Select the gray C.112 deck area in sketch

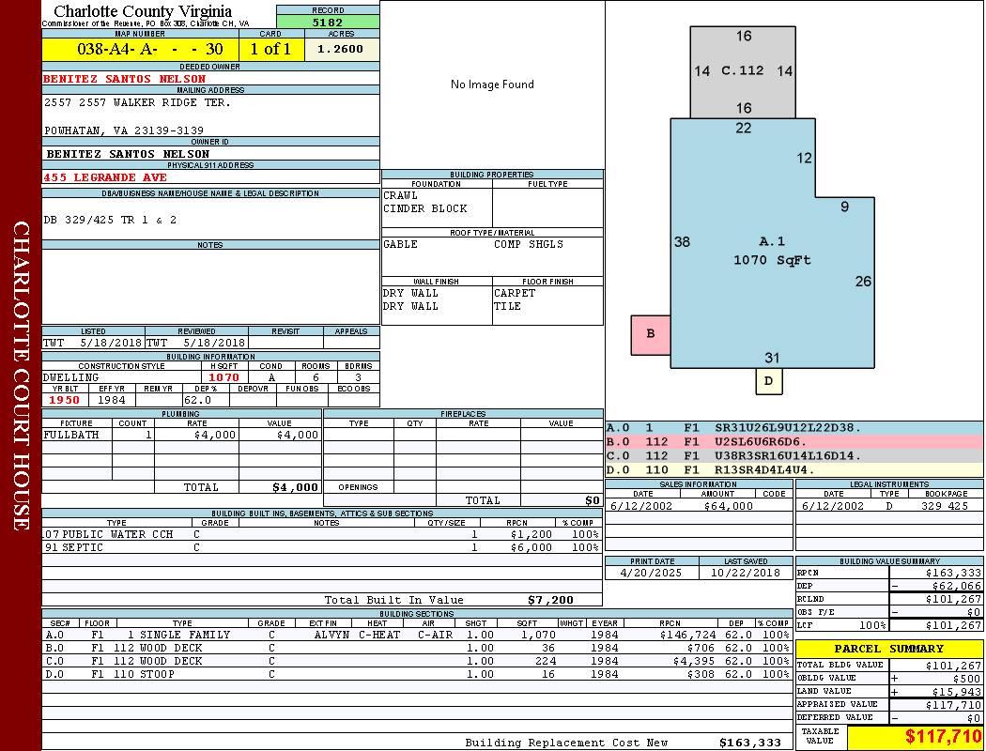click(x=742, y=70)
